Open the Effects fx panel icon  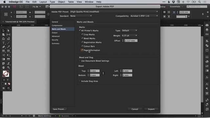[x=207, y=77]
